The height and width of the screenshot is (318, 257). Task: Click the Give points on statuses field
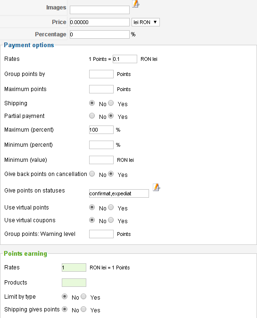pyautogui.click(x=119, y=193)
